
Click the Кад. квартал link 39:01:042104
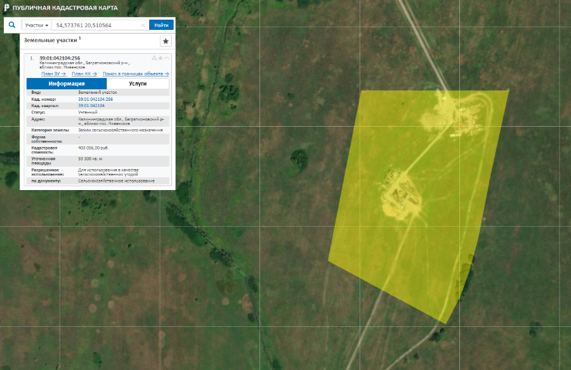pyautogui.click(x=91, y=105)
